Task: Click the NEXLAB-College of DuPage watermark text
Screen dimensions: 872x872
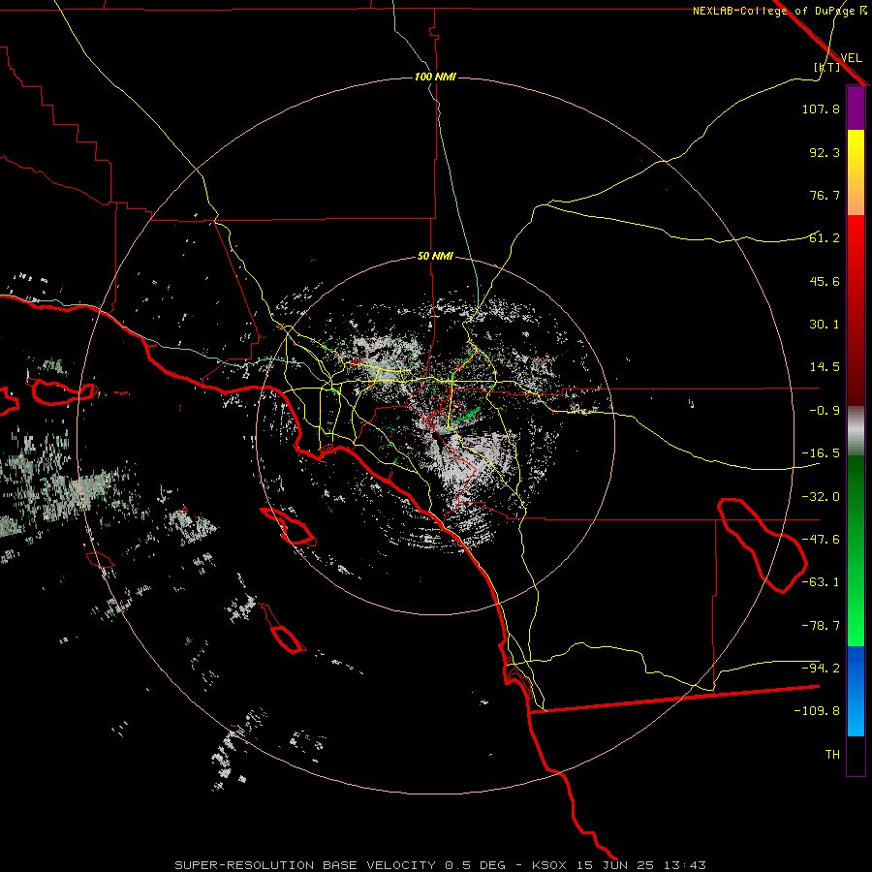Action: pyautogui.click(x=780, y=11)
